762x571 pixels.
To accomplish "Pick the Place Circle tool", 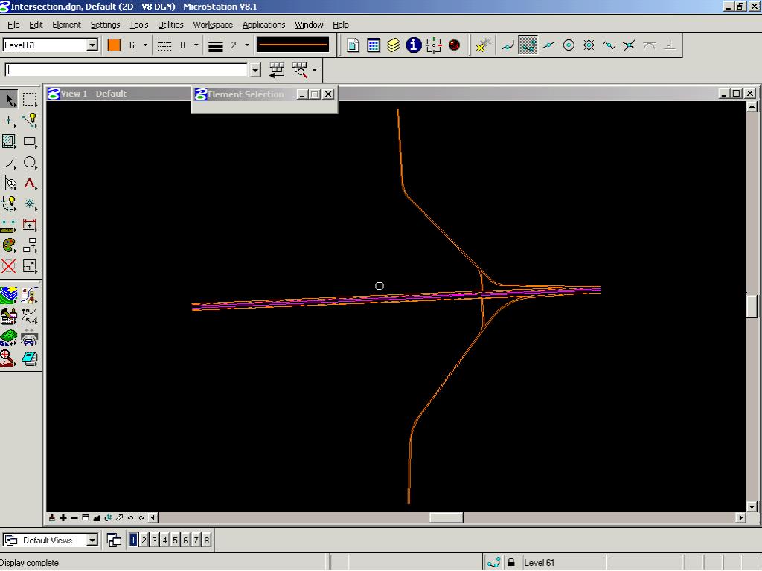I will [x=30, y=162].
